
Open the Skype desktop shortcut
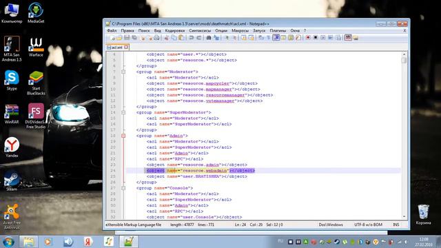click(12, 81)
